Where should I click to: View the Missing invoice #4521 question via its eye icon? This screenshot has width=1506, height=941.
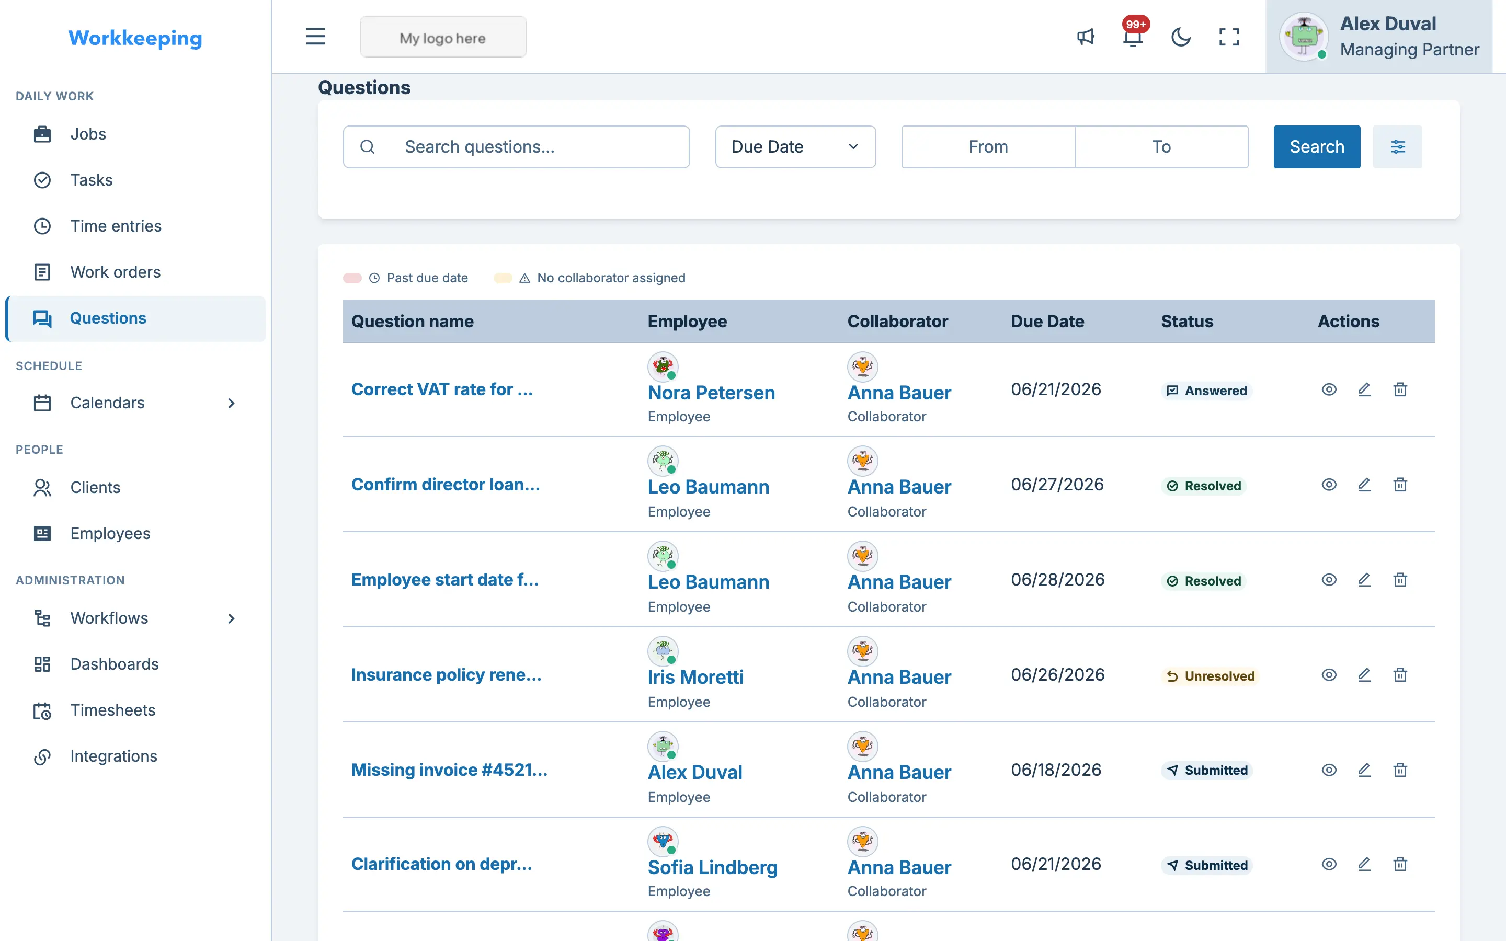(x=1329, y=771)
